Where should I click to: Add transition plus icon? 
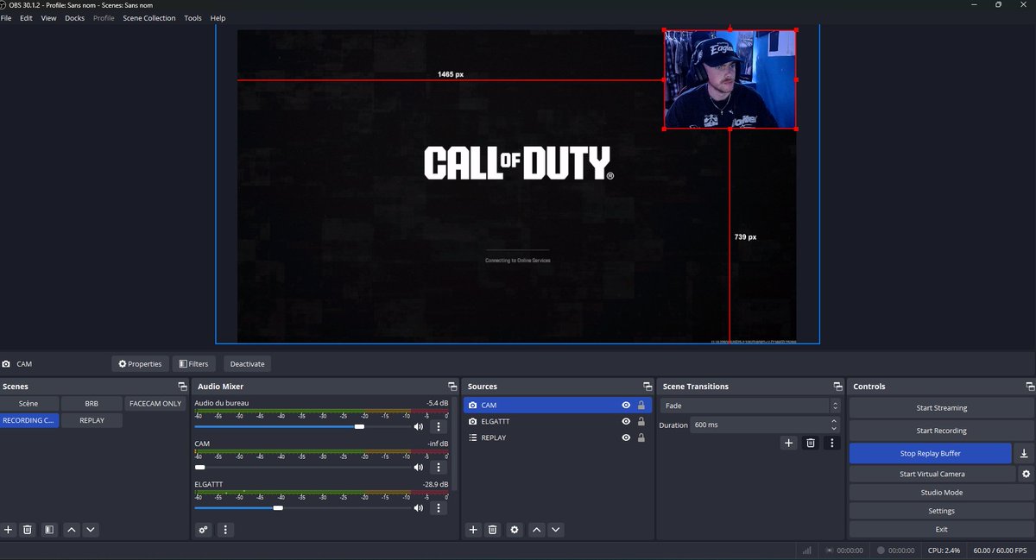coord(788,443)
